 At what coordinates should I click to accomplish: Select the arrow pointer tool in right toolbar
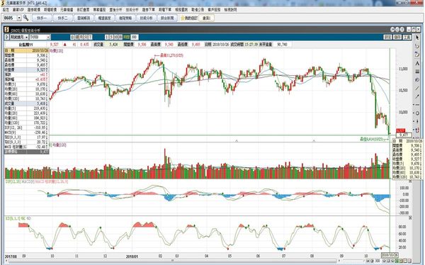coord(417,38)
